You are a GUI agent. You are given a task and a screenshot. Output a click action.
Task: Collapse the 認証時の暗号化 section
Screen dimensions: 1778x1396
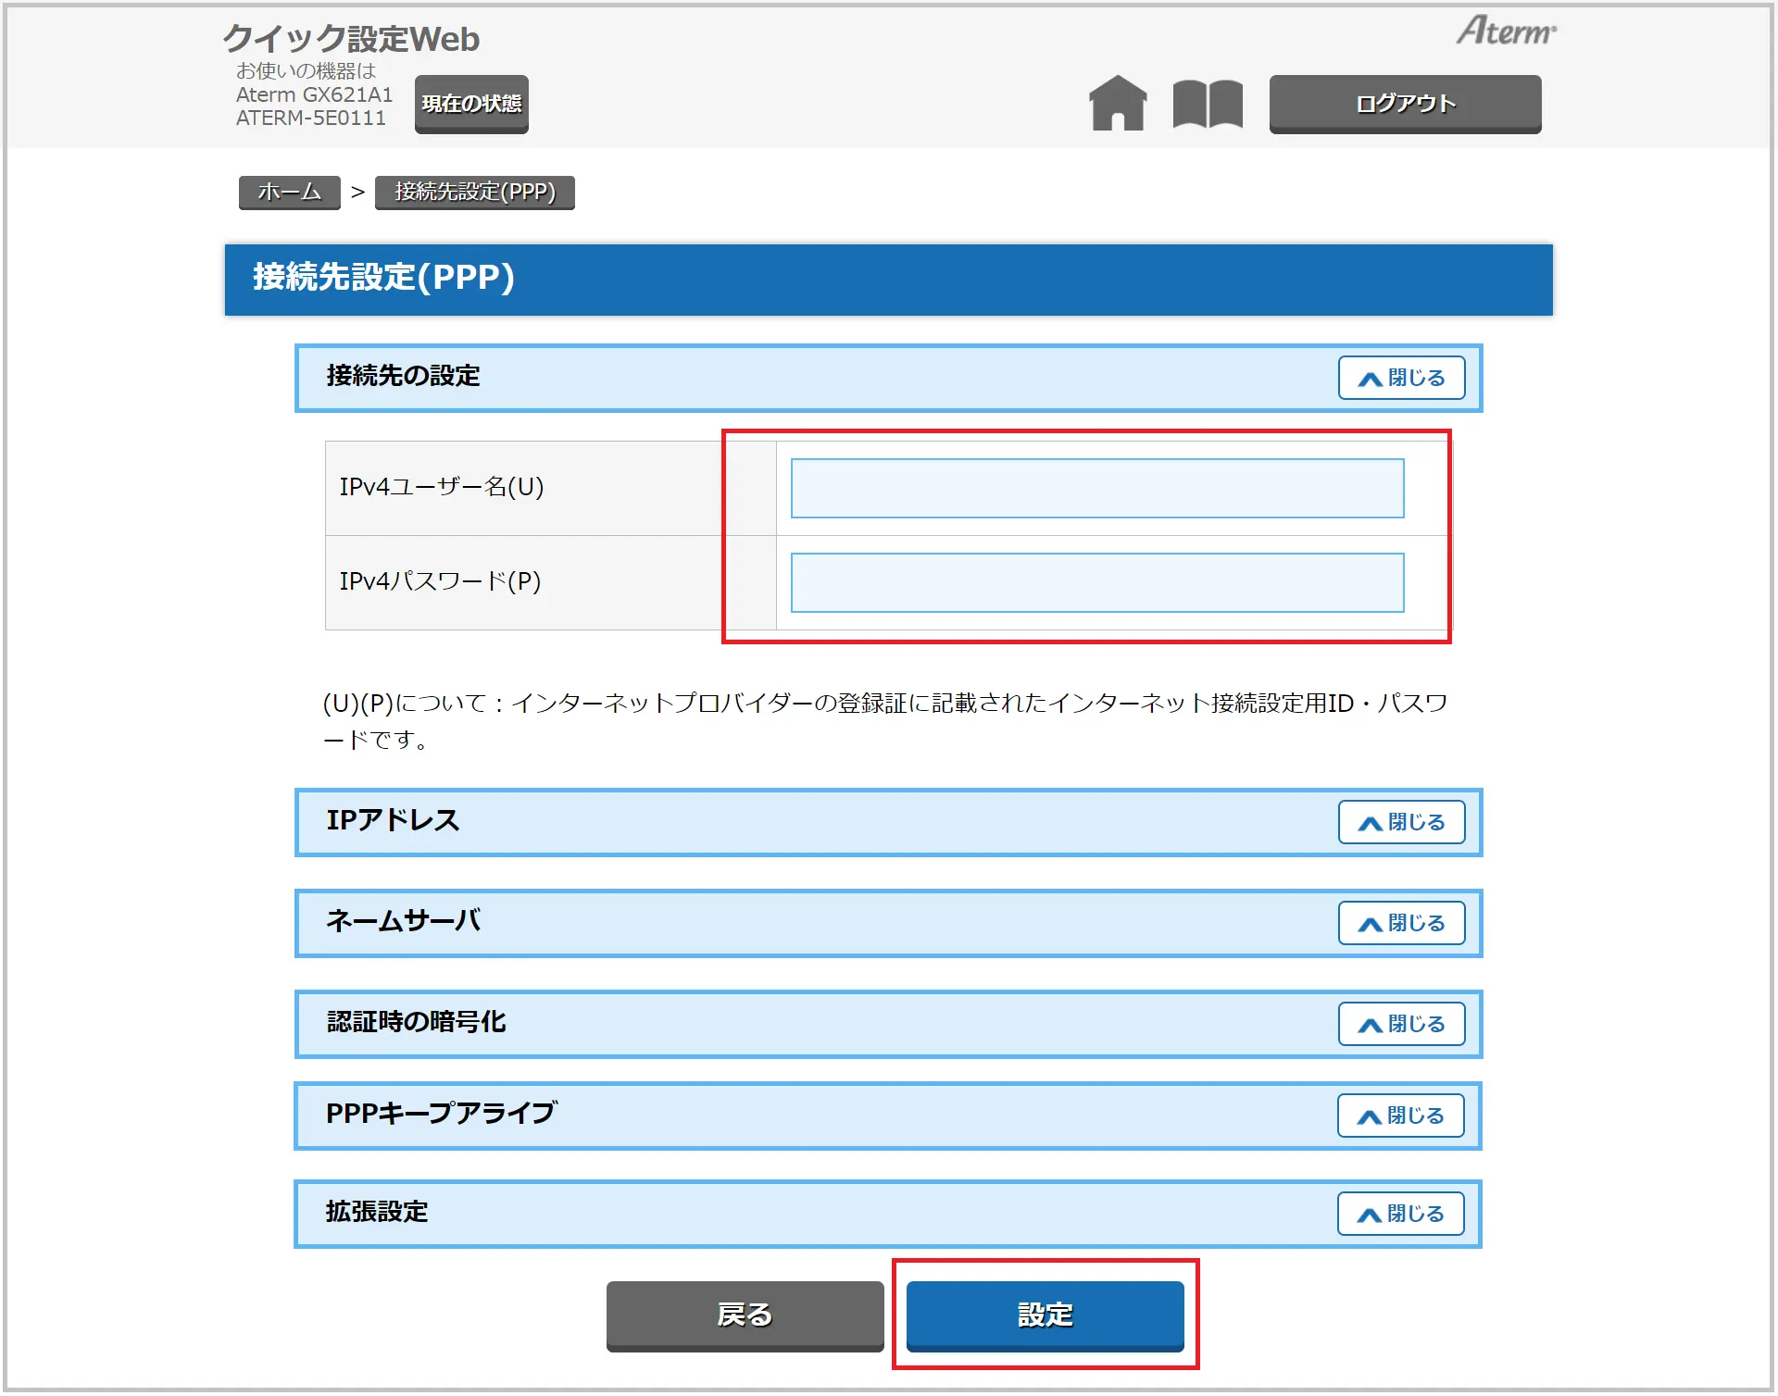1401,1024
